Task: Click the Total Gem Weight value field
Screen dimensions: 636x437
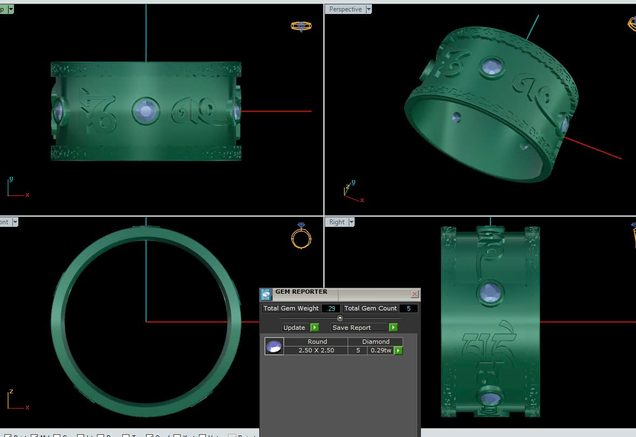Action: 331,308
